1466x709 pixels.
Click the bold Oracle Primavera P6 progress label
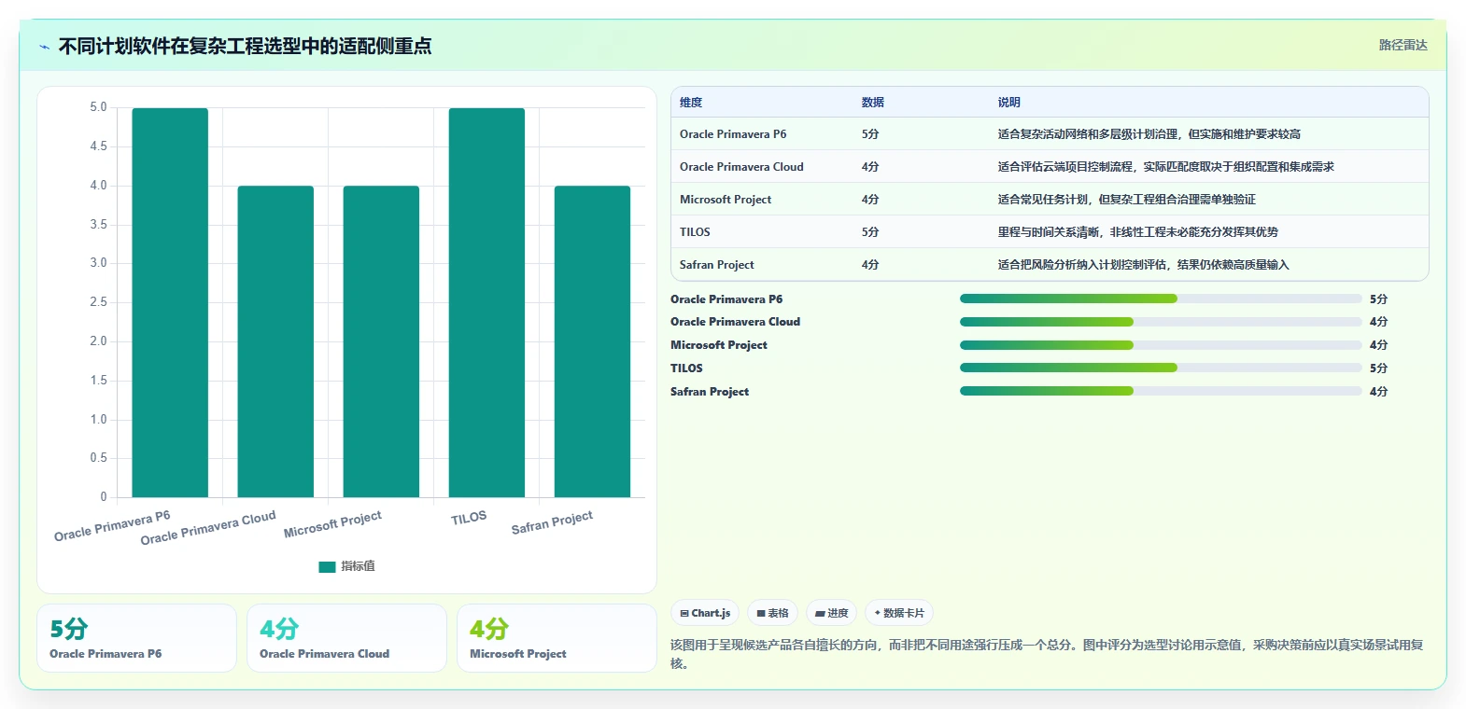[726, 299]
